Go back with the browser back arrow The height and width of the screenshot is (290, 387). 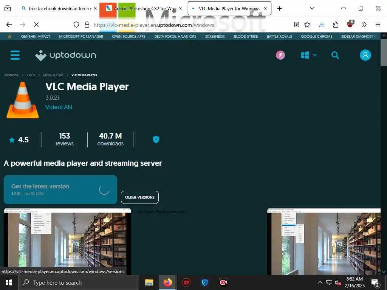9,25
